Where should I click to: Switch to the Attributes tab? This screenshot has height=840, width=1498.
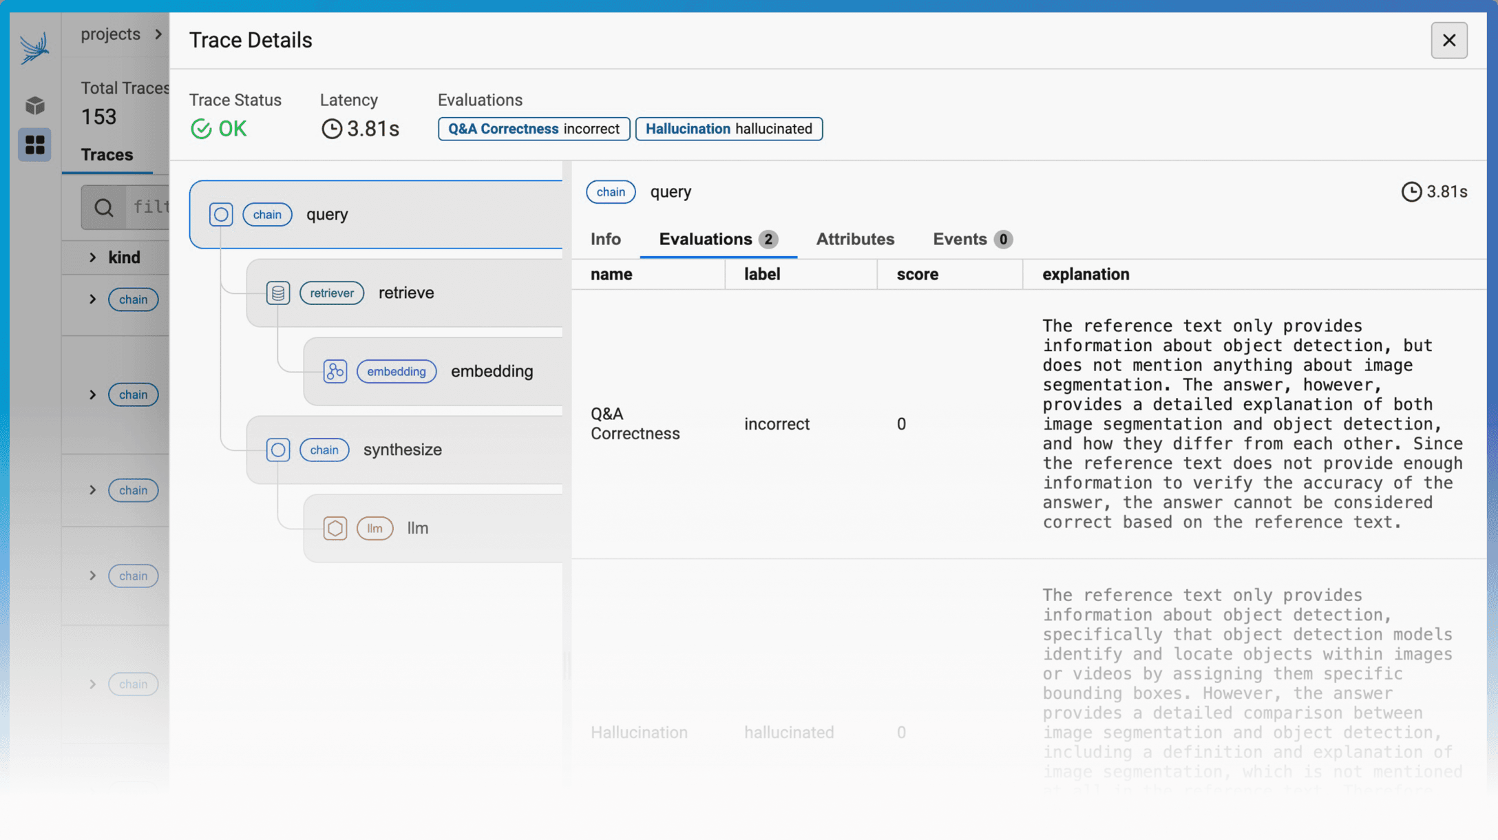(x=855, y=239)
